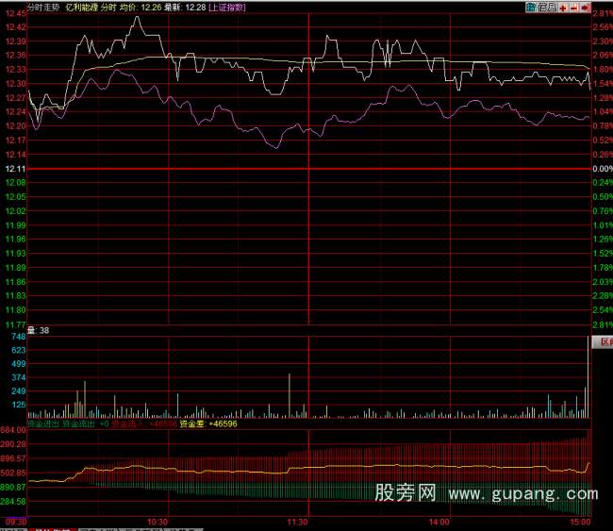
Task: Click the stock name 亿利能源
Action: [x=82, y=7]
